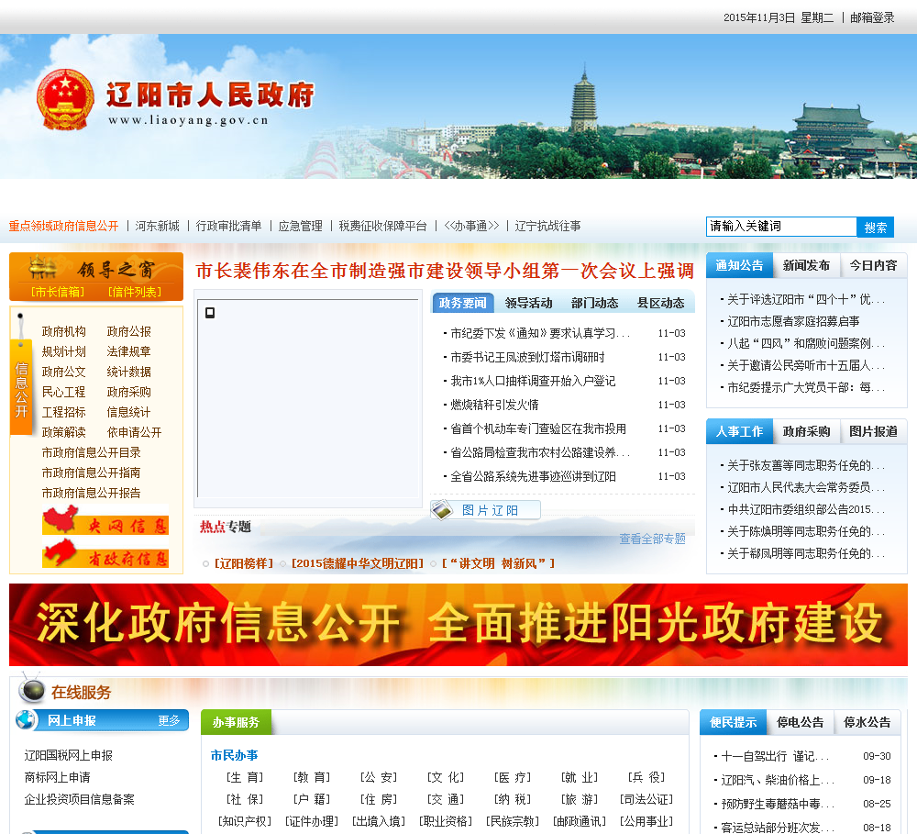Open 重点领域政府信息公开 in navigation
The image size is (917, 834).
pyautogui.click(x=64, y=226)
